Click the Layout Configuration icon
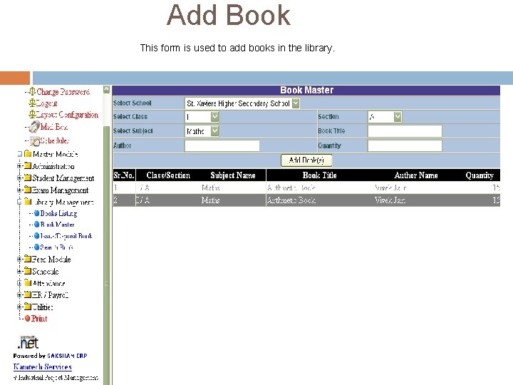Screen dimensions: 513x385 [x=32, y=115]
